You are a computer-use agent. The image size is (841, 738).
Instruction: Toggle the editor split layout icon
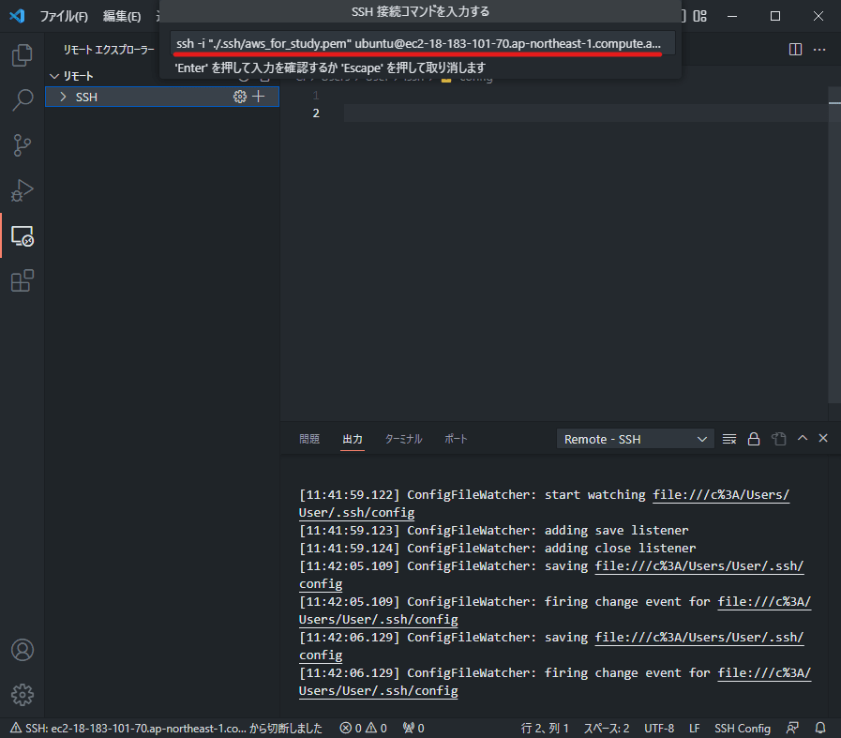click(794, 49)
